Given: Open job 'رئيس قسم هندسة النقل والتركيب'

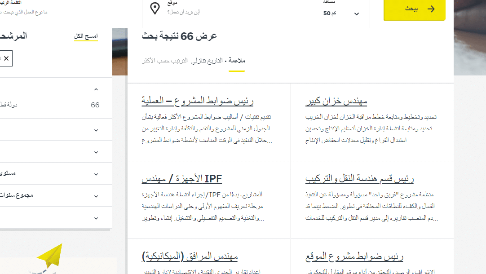Looking at the screenshot, I should pos(359,179).
